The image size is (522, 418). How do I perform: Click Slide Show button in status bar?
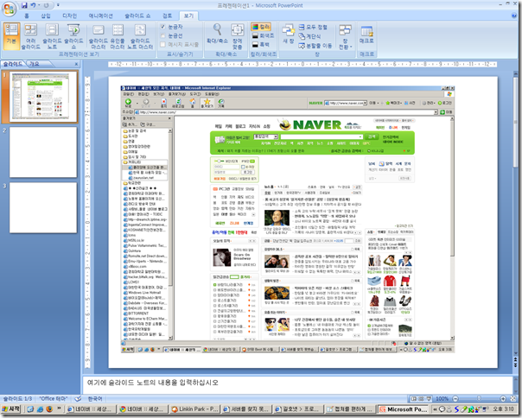[x=429, y=398]
